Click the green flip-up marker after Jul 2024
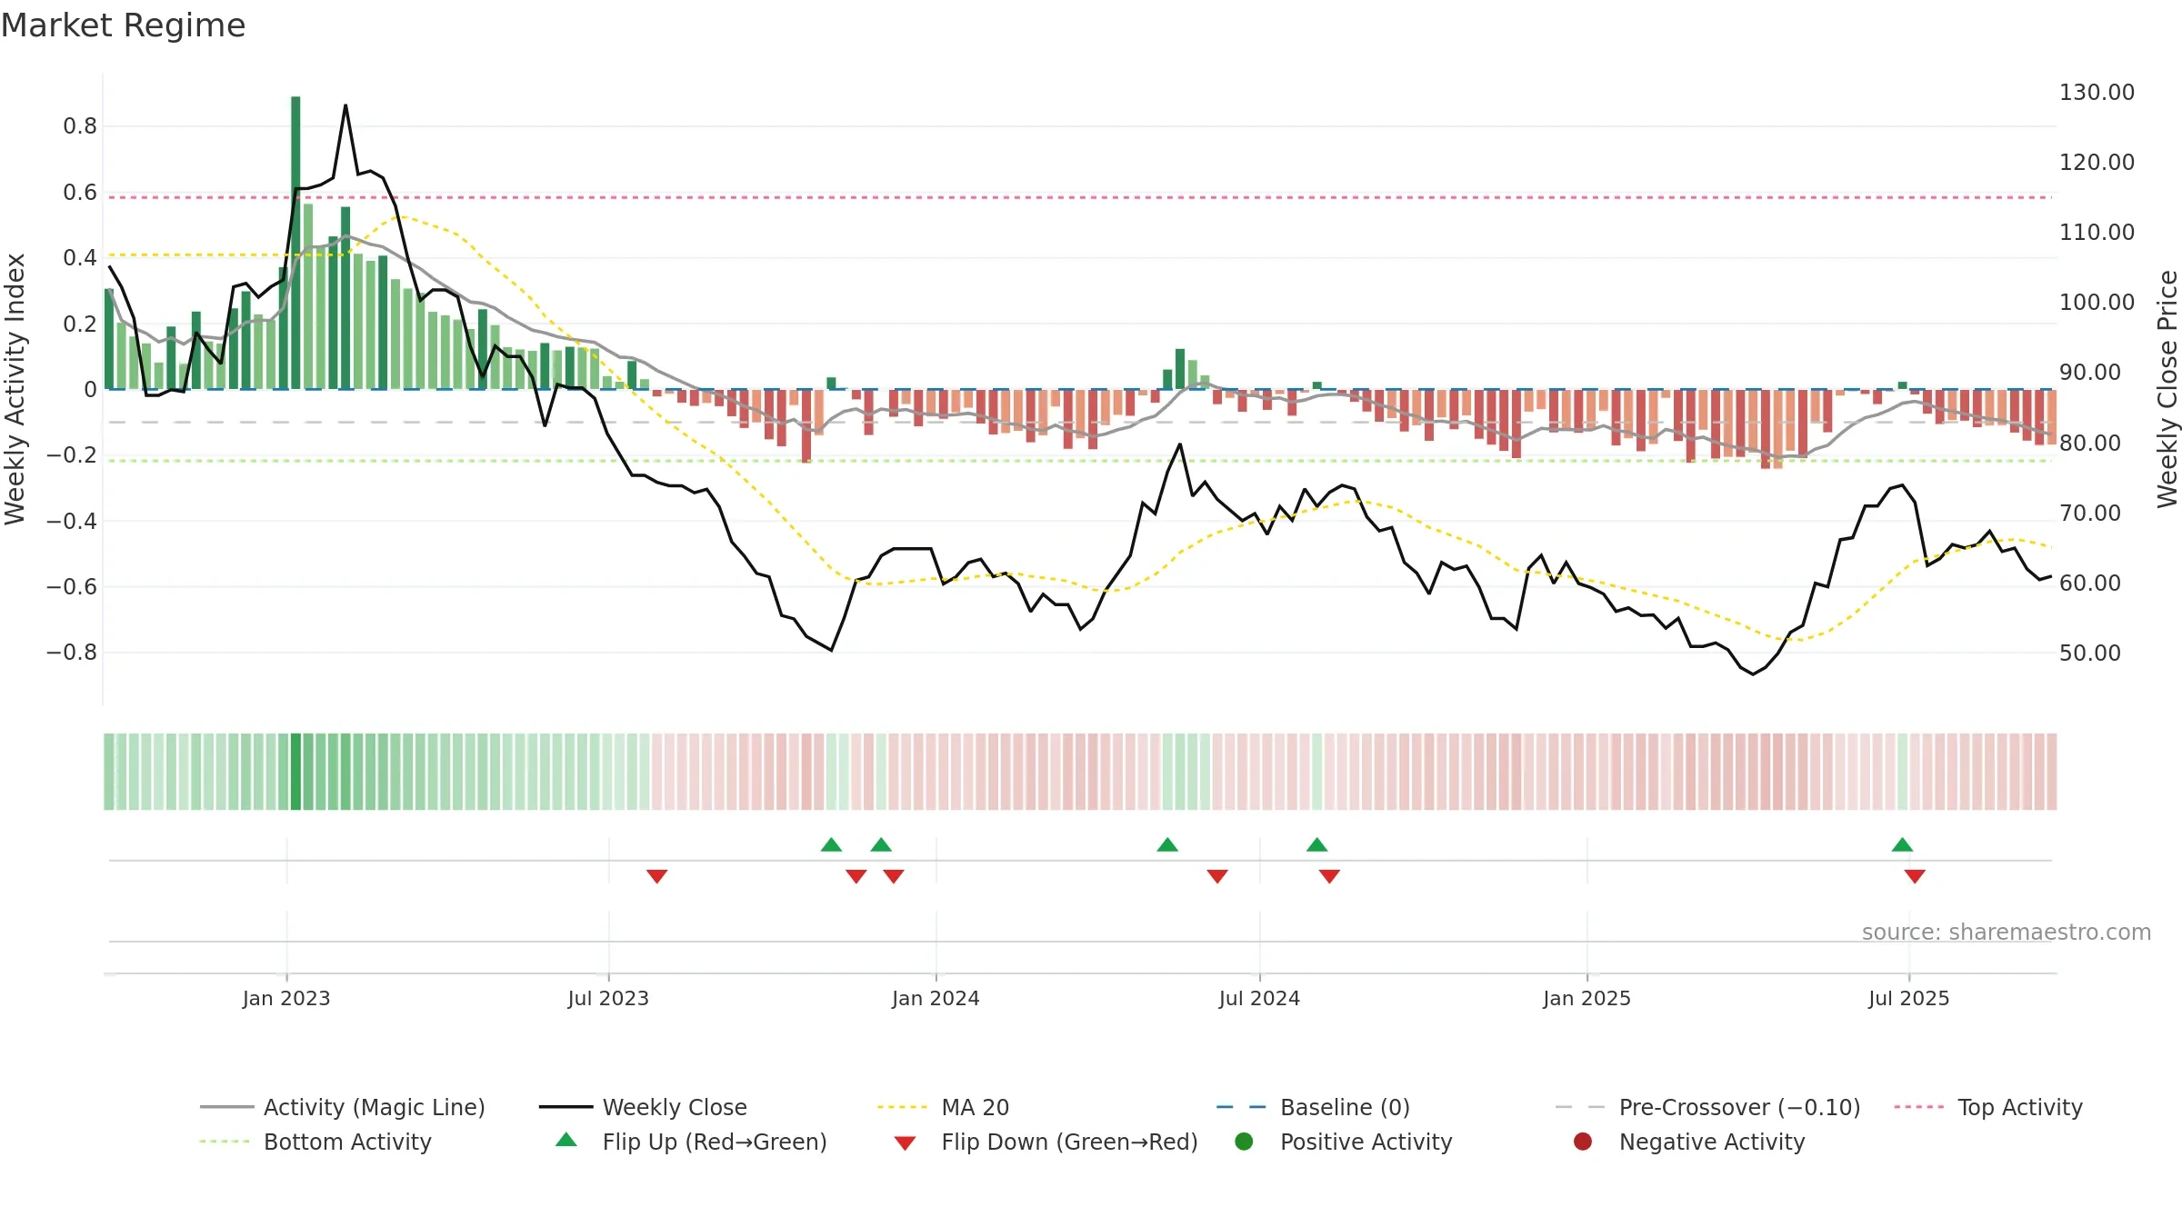The height and width of the screenshot is (1227, 2182). [1316, 845]
